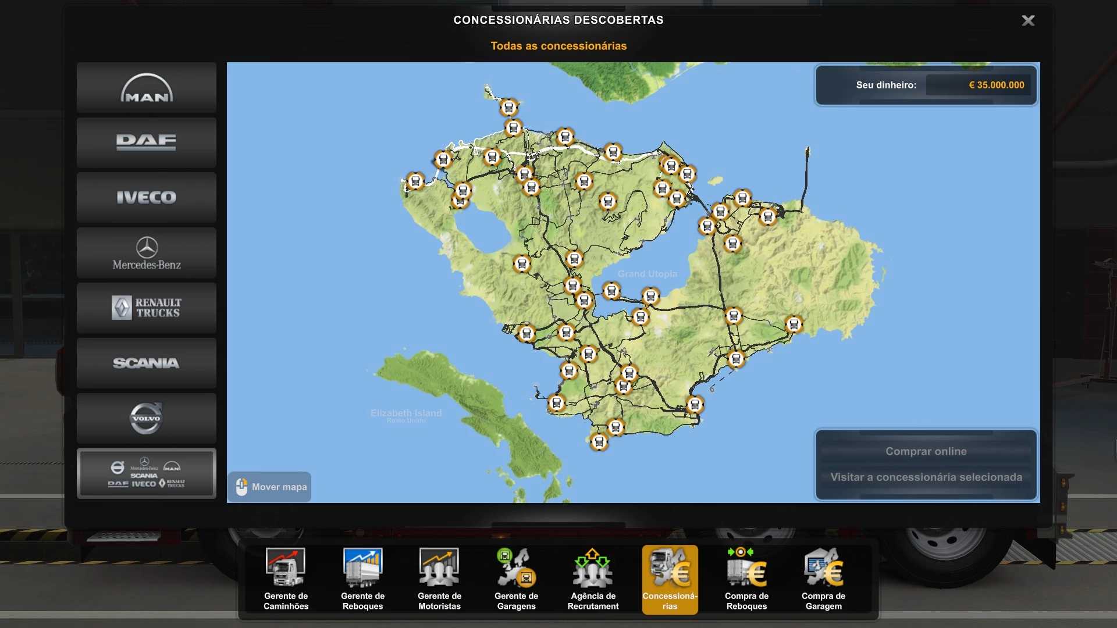
Task: Open Gerente de Motoristas menu
Action: pyautogui.click(x=439, y=579)
